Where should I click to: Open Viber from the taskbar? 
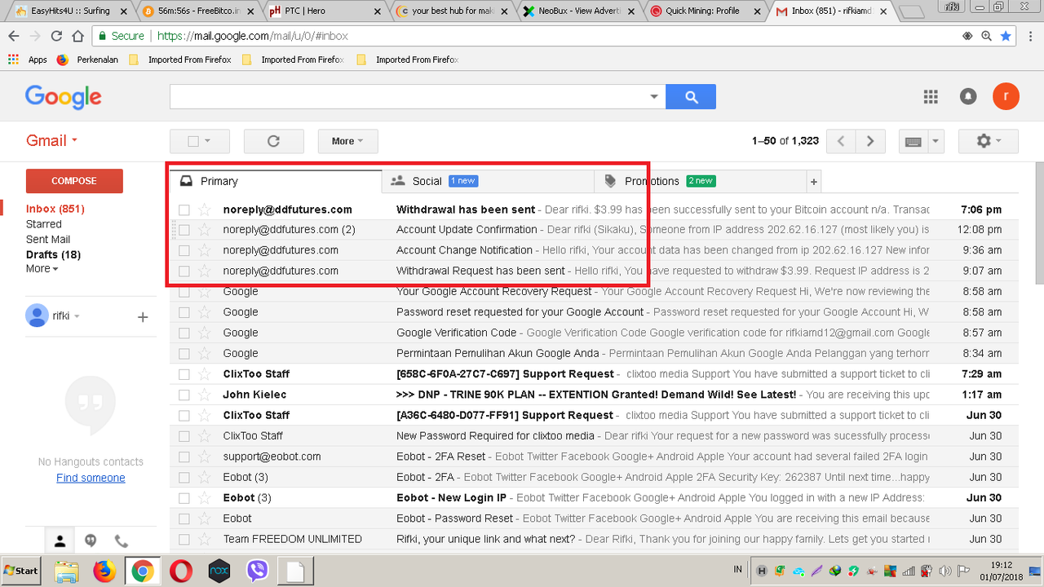[257, 572]
